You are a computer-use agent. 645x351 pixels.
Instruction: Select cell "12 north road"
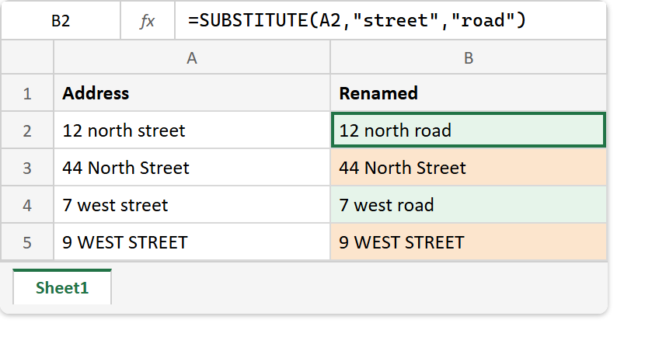[469, 130]
